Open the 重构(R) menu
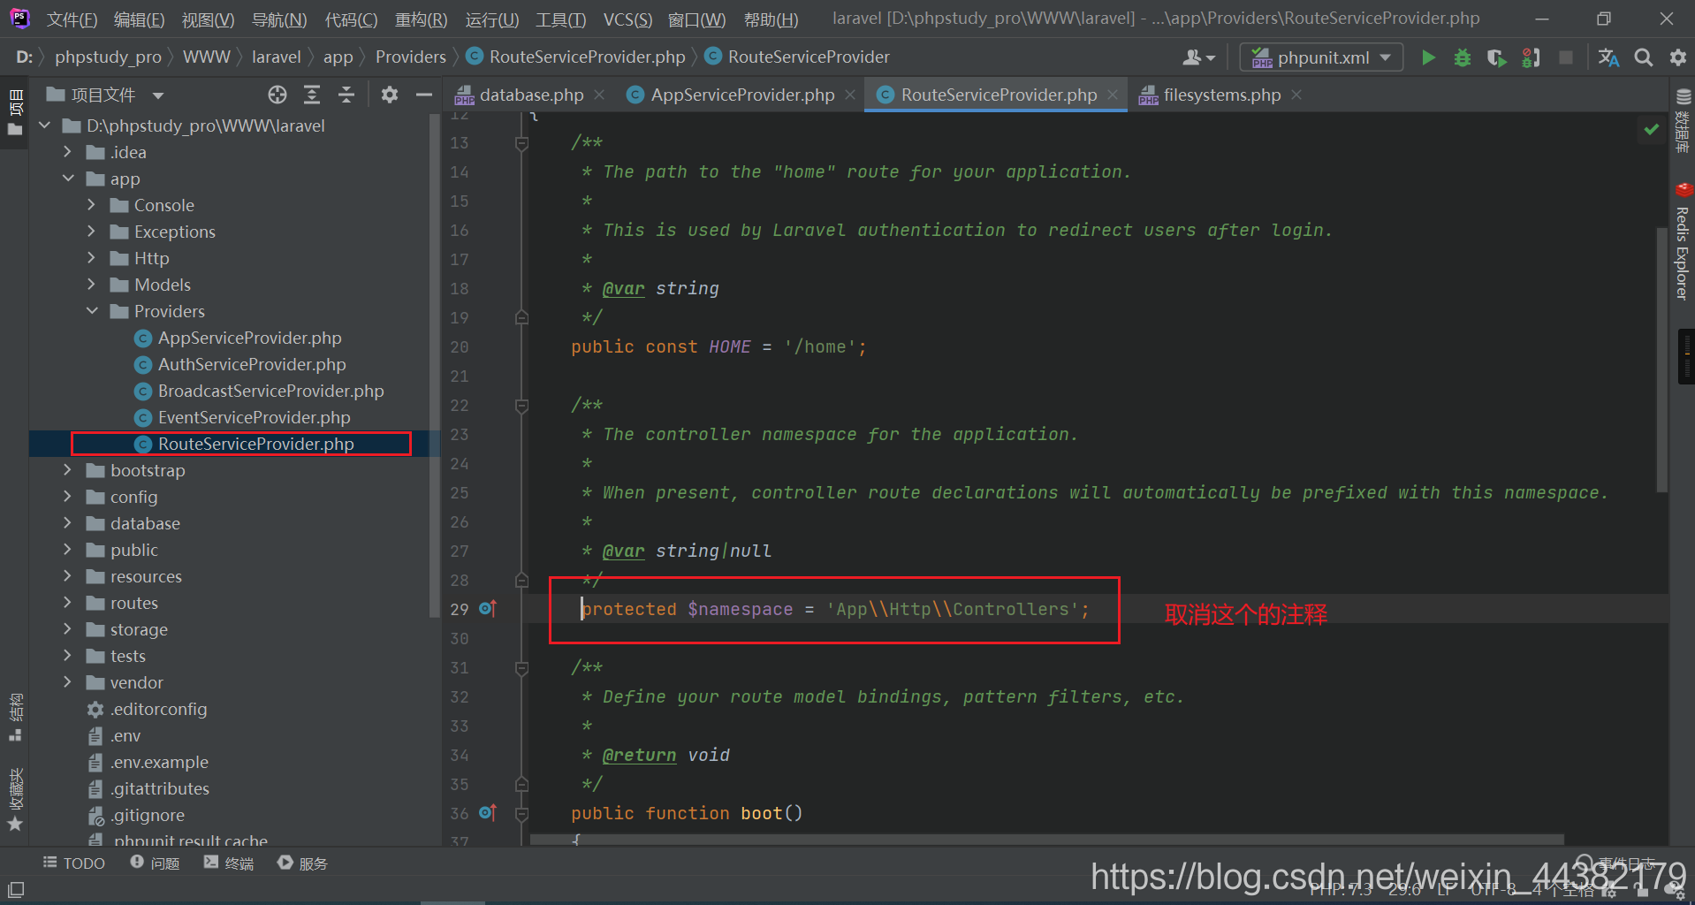 pos(421,19)
